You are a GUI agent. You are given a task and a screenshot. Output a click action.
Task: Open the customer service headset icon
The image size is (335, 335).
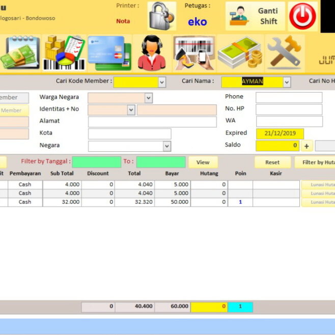(x=152, y=52)
